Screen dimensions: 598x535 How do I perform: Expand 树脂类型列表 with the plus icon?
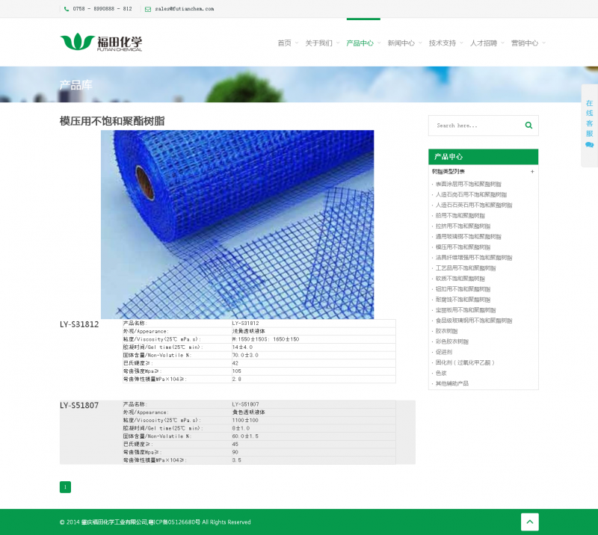[532, 172]
